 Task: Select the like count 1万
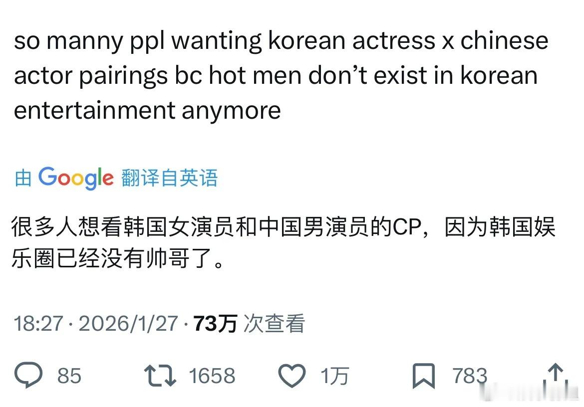(334, 376)
